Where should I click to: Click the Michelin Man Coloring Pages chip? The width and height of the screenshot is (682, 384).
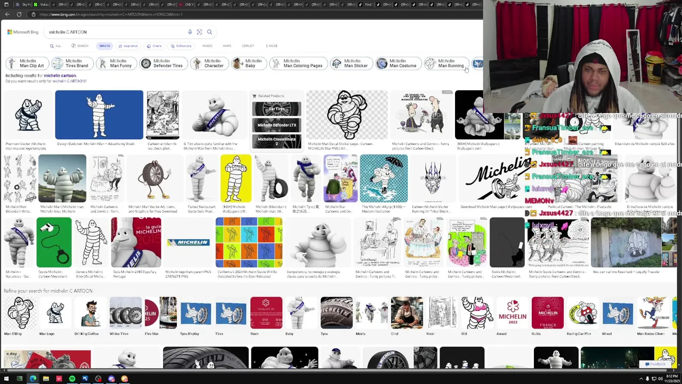pos(298,63)
